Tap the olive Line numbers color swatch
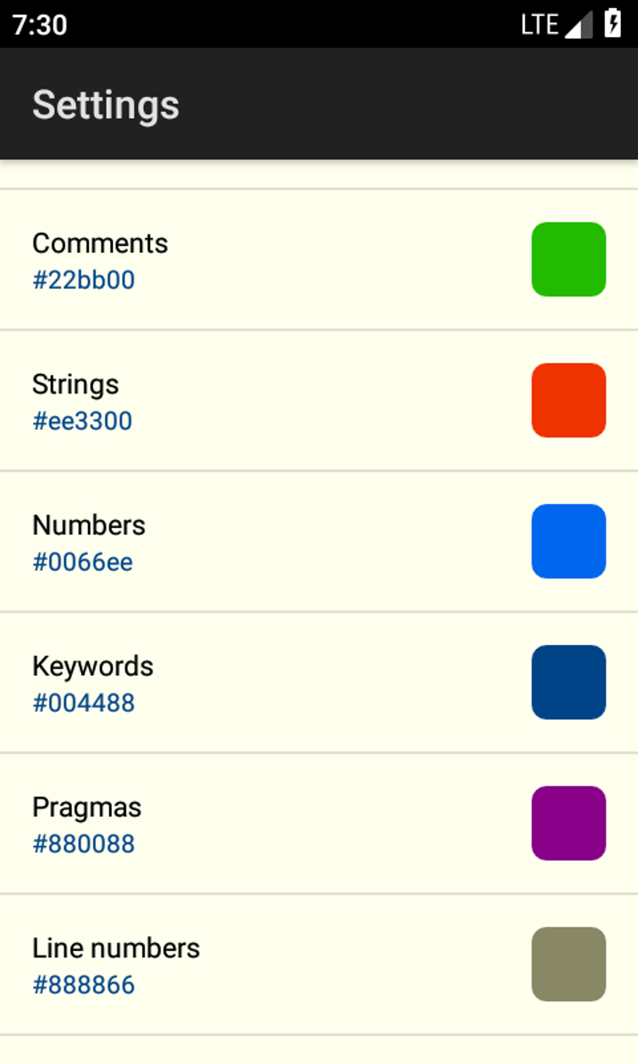The image size is (638, 1064). [569, 964]
